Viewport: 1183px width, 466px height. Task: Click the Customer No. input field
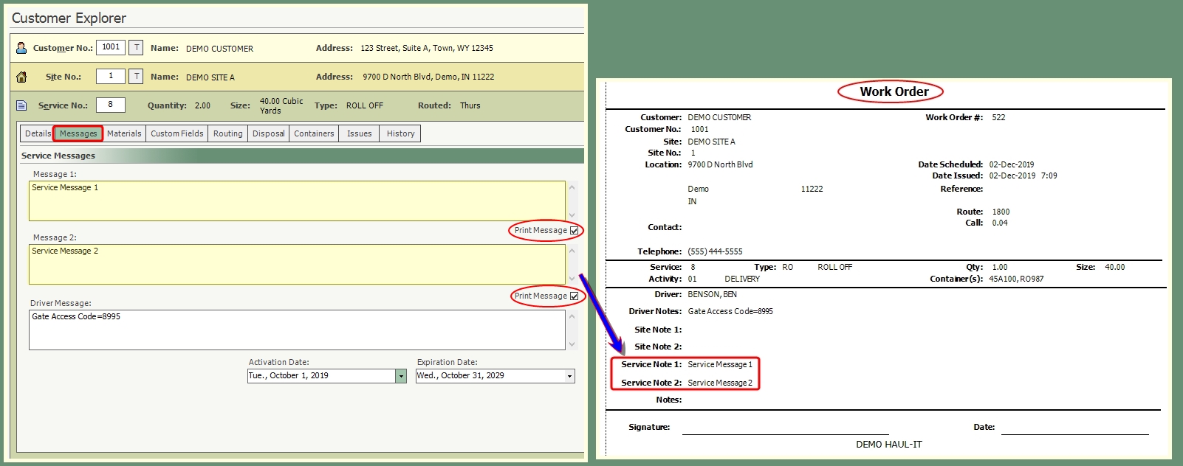click(x=111, y=47)
